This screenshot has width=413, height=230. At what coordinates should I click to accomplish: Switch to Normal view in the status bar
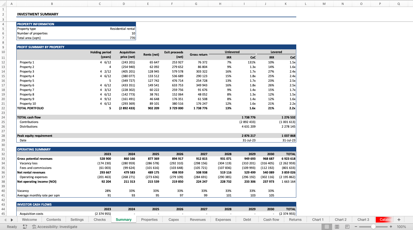327,227
